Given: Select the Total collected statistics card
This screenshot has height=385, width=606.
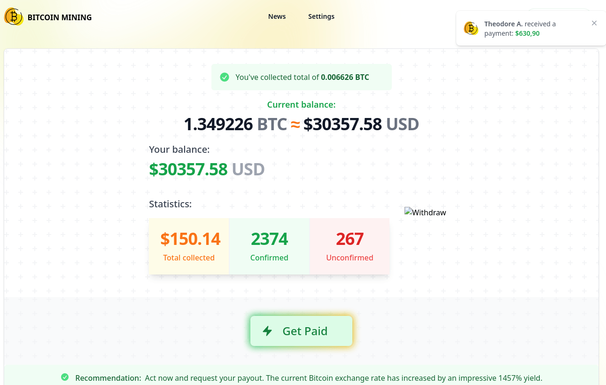Looking at the screenshot, I should point(189,246).
